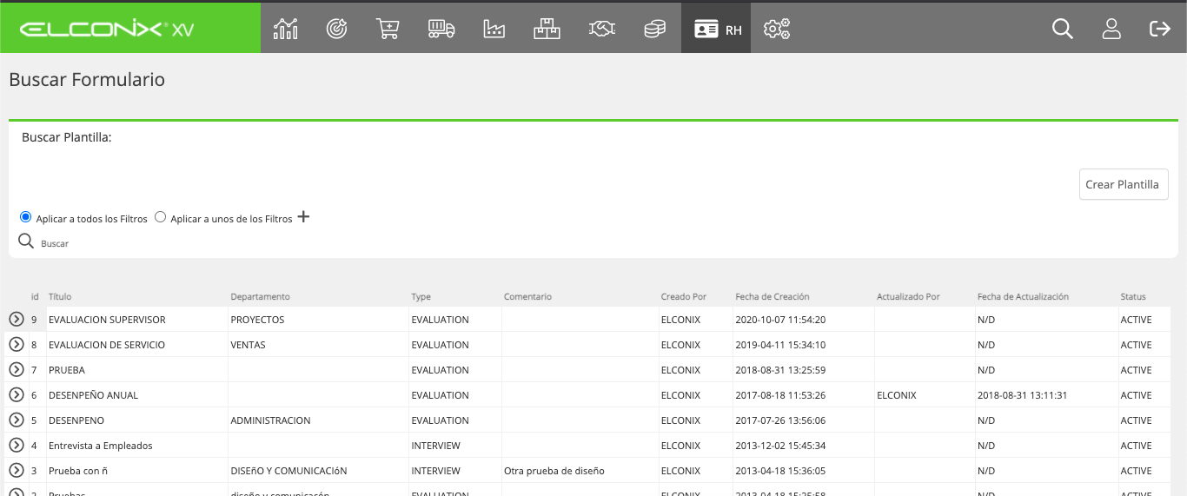Click the logout arrow icon
Viewport: 1187px width, 496px height.
click(1160, 29)
